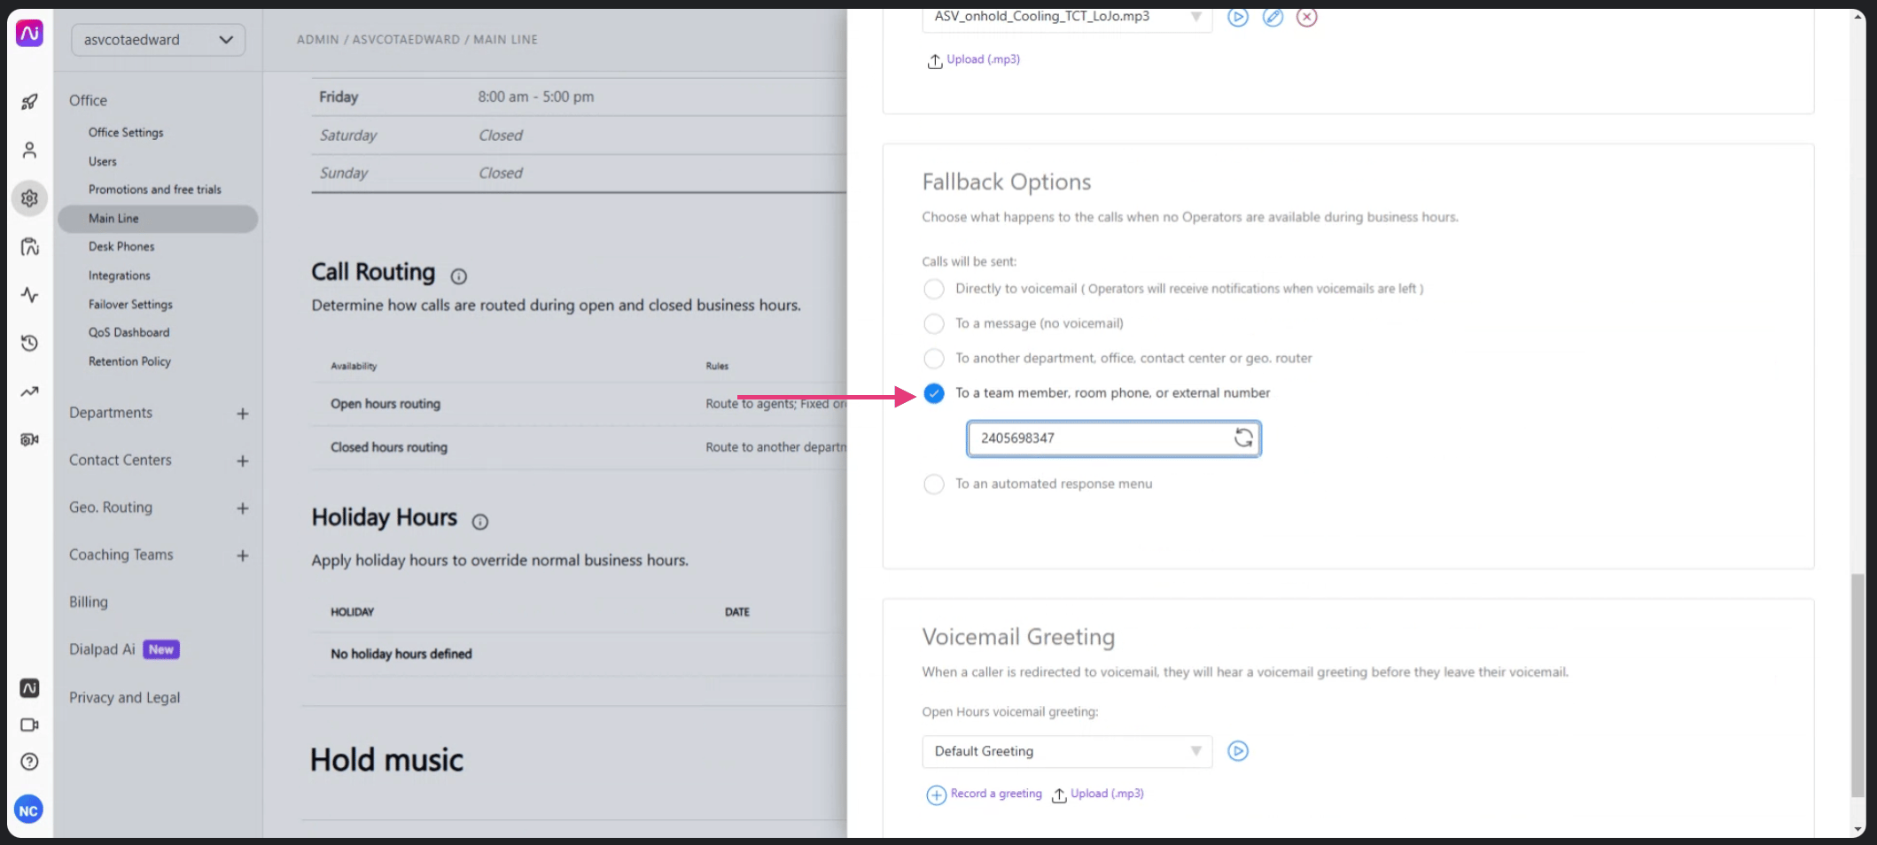Open the analytics trend arrow icon
Viewport: 1877px width, 845px height.
[x=29, y=391]
